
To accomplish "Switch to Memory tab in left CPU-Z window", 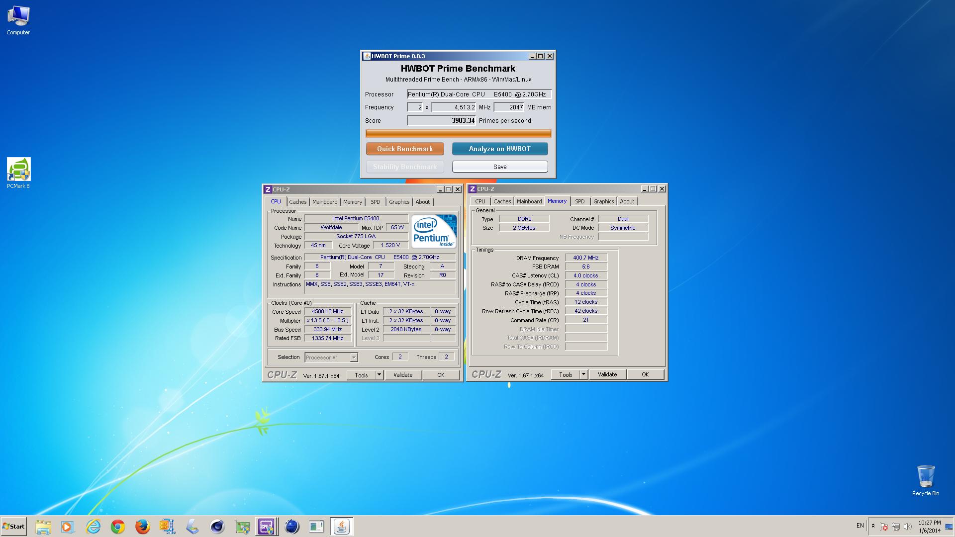I will pyautogui.click(x=353, y=202).
